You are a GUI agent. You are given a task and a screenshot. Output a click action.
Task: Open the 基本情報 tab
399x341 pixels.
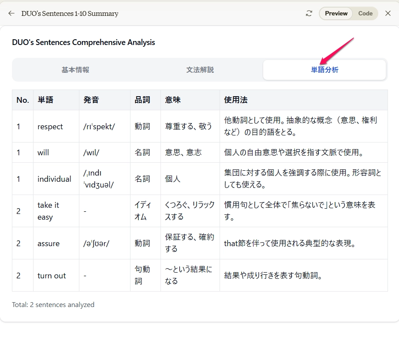pos(75,70)
